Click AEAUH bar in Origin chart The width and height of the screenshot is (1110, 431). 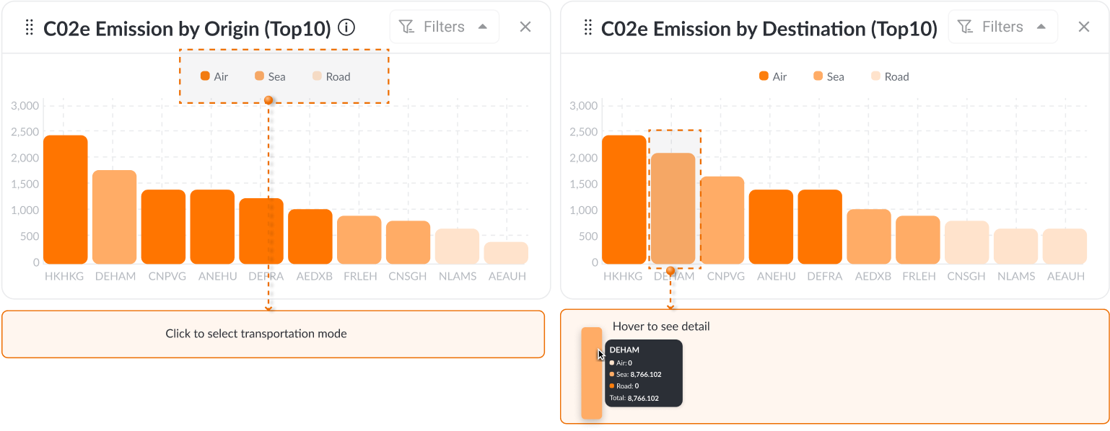click(506, 253)
